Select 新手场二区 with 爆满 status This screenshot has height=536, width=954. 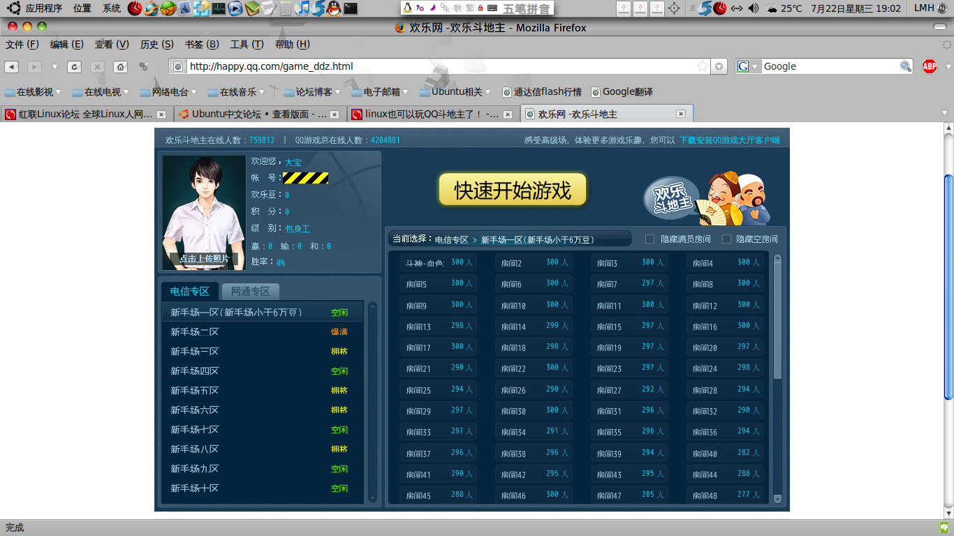click(x=263, y=332)
